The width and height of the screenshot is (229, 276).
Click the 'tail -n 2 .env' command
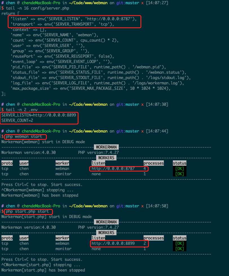point(22,110)
